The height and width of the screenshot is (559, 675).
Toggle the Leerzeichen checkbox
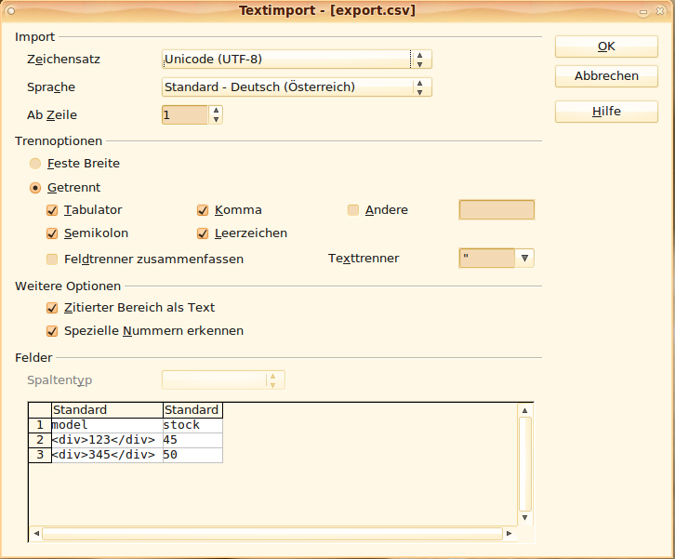tap(203, 233)
